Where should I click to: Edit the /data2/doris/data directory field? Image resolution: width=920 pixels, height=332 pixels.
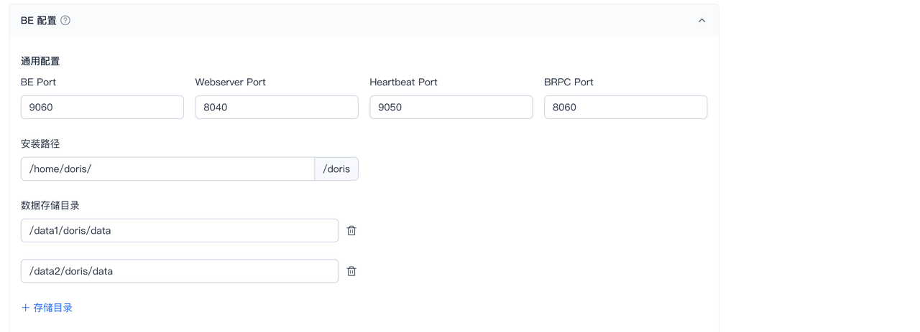click(180, 271)
